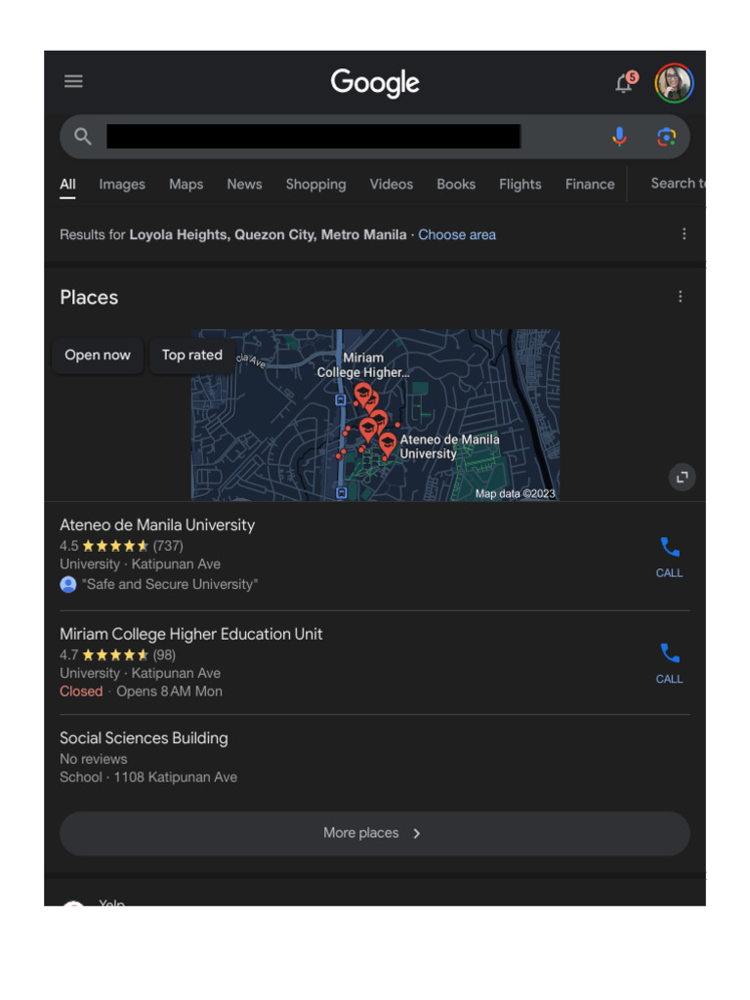Screen dimensions: 750x1000
Task: Open the hamburger menu
Action: pos(73,81)
